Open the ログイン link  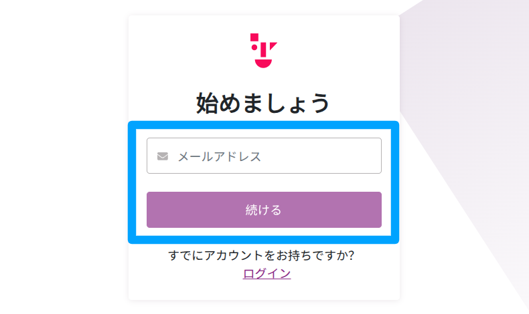267,273
